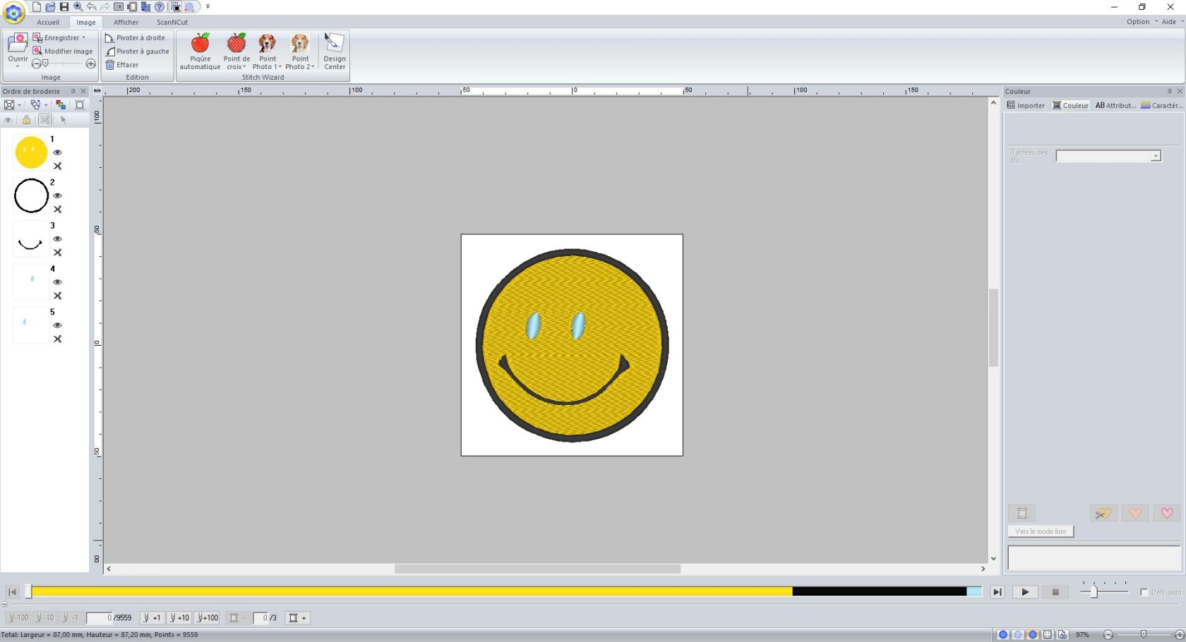Image resolution: width=1186 pixels, height=642 pixels.
Task: Choose Point Photo 2 wizard
Action: [x=300, y=52]
